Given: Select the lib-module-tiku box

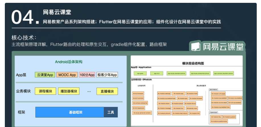Looking at the screenshot, I should [x=216, y=117].
